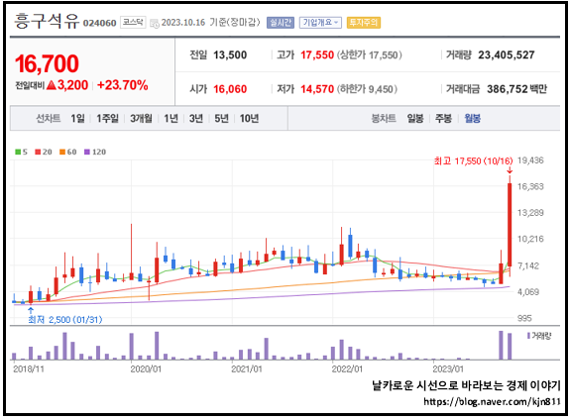Click the opening price 16,060

point(230,89)
